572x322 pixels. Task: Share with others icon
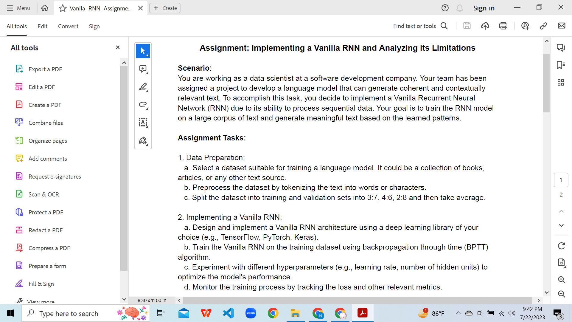pos(525,26)
